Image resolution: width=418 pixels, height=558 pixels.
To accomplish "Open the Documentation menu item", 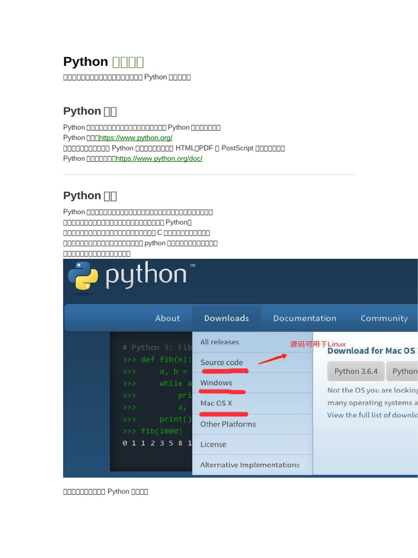I will (305, 318).
